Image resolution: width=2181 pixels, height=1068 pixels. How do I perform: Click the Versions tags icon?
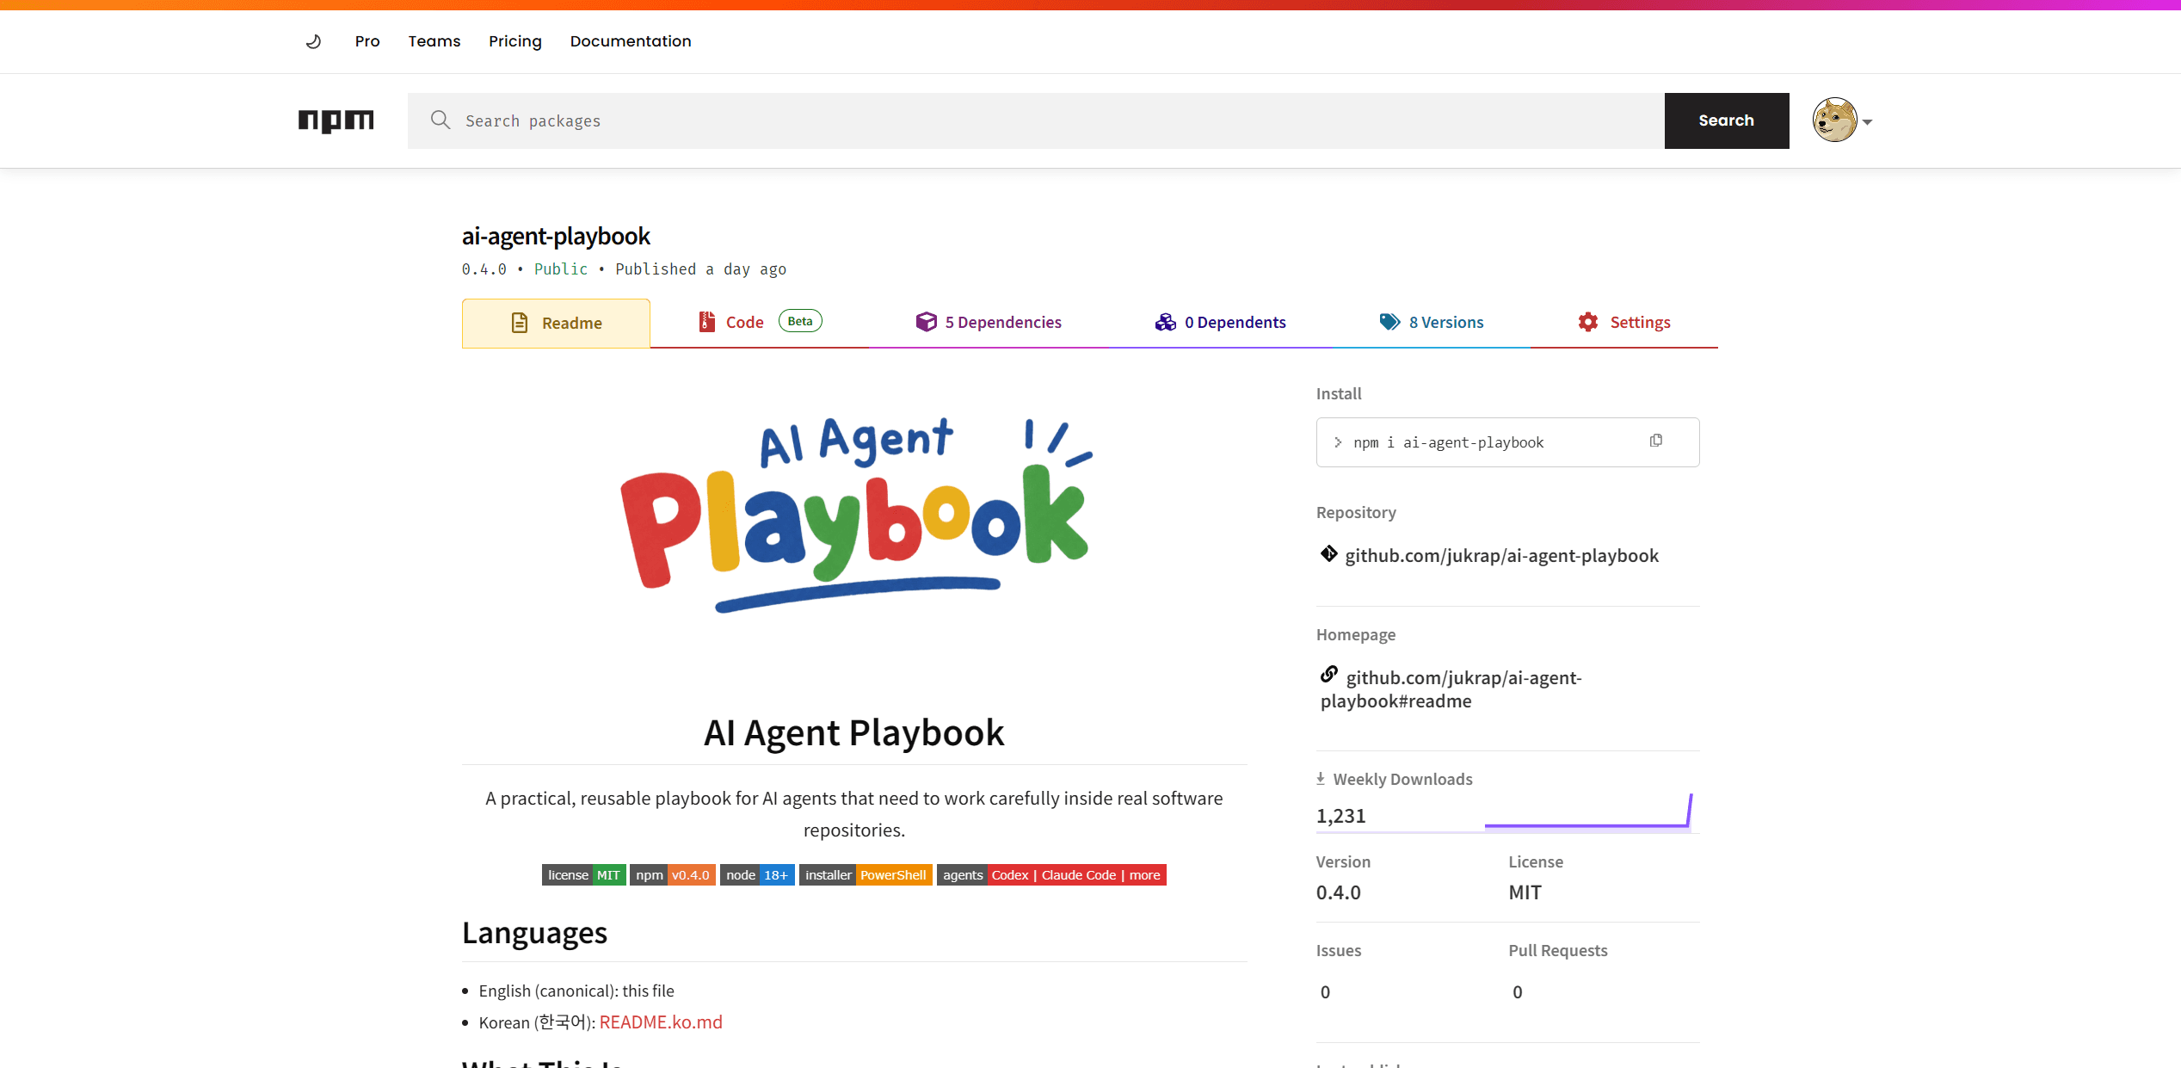click(1389, 322)
